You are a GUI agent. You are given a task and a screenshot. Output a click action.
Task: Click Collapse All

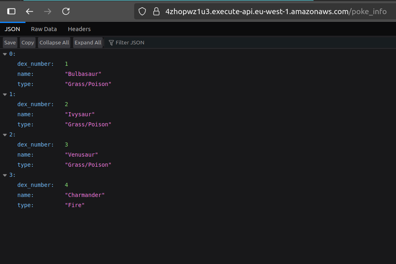click(54, 43)
